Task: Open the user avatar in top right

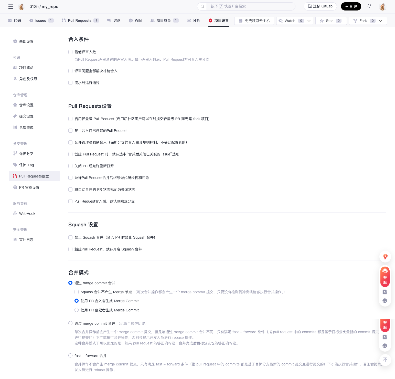Action: tap(382, 7)
